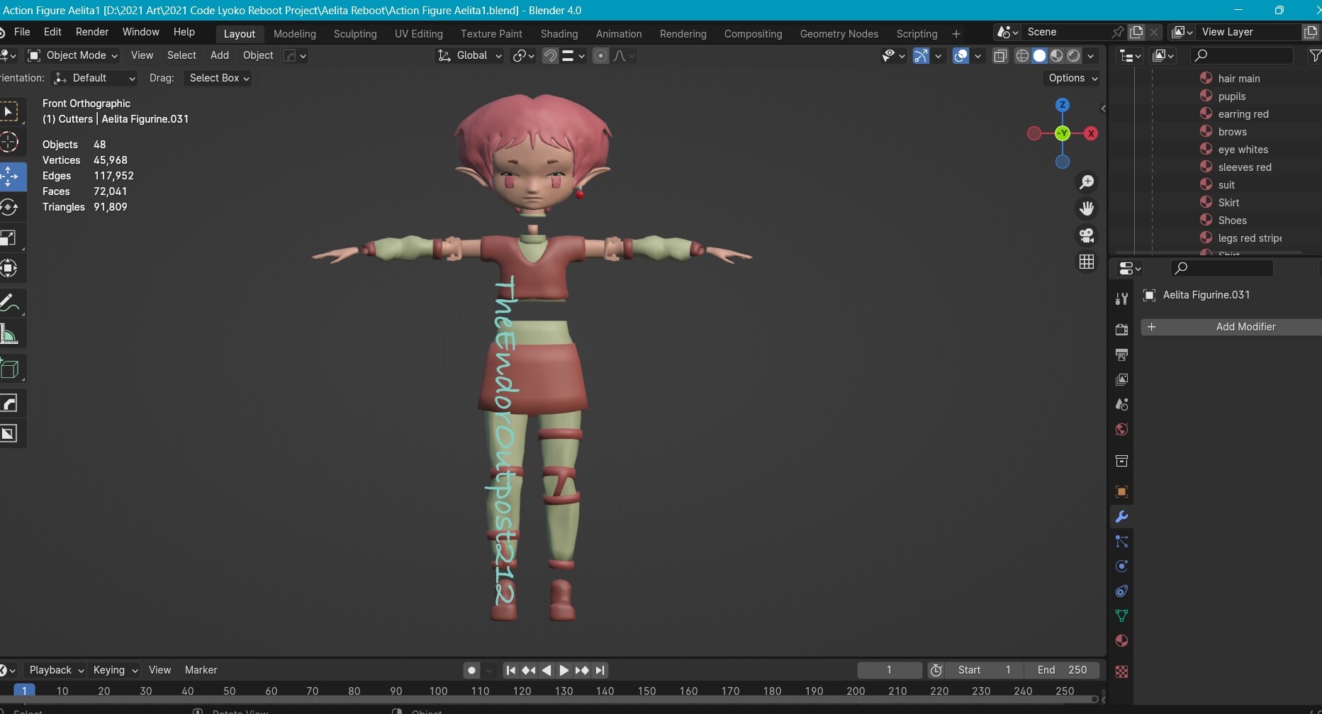Image resolution: width=1322 pixels, height=714 pixels.
Task: Expand the Options panel in viewport header
Action: tap(1071, 78)
